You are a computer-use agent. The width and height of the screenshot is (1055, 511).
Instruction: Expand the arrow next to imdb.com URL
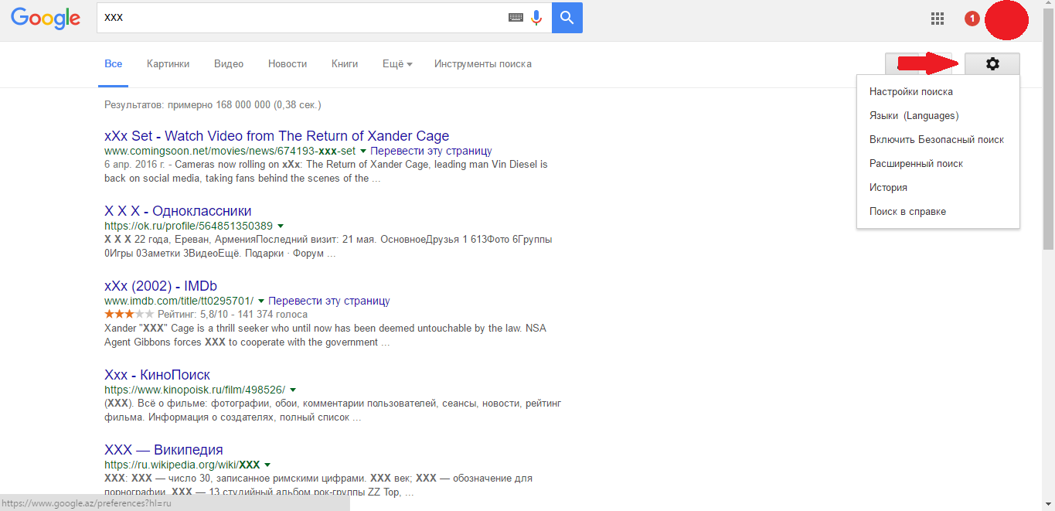click(260, 301)
